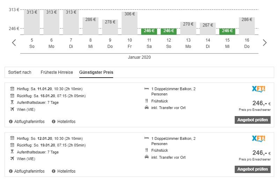Viewport: 278px width, 179px height.
Task: Click info icon beside second Abflughafeninfos
Action: (11, 171)
